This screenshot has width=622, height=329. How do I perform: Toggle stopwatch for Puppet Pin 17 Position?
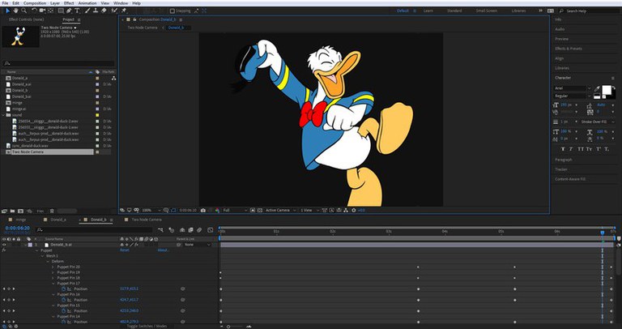[64, 289]
